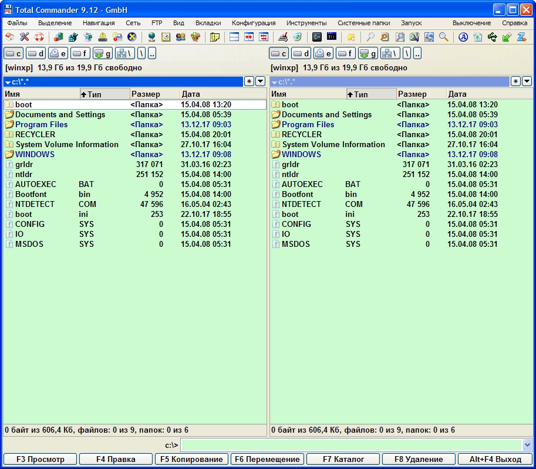Open the Справка menu
536x469 pixels.
514,23
